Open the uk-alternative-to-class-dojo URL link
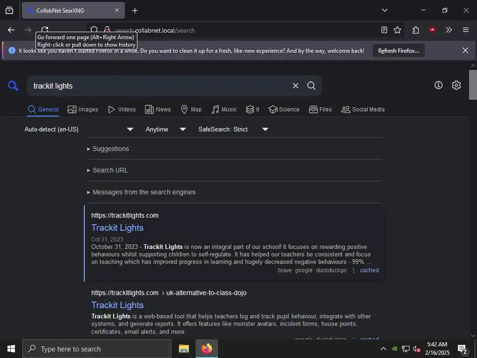The height and width of the screenshot is (358, 477). tap(169, 293)
